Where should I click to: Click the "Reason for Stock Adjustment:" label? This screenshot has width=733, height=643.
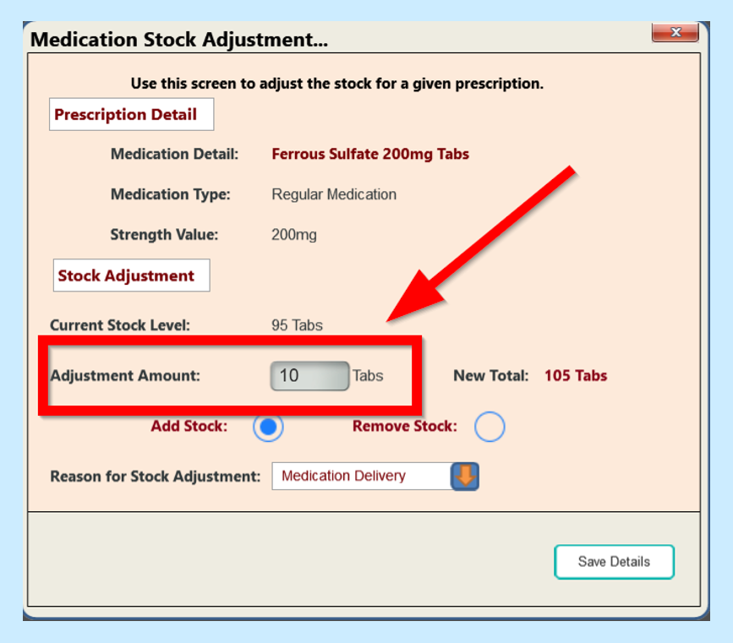[156, 477]
